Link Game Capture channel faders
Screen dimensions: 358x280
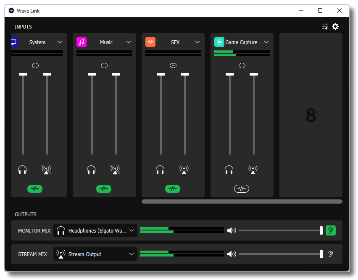pyautogui.click(x=242, y=65)
